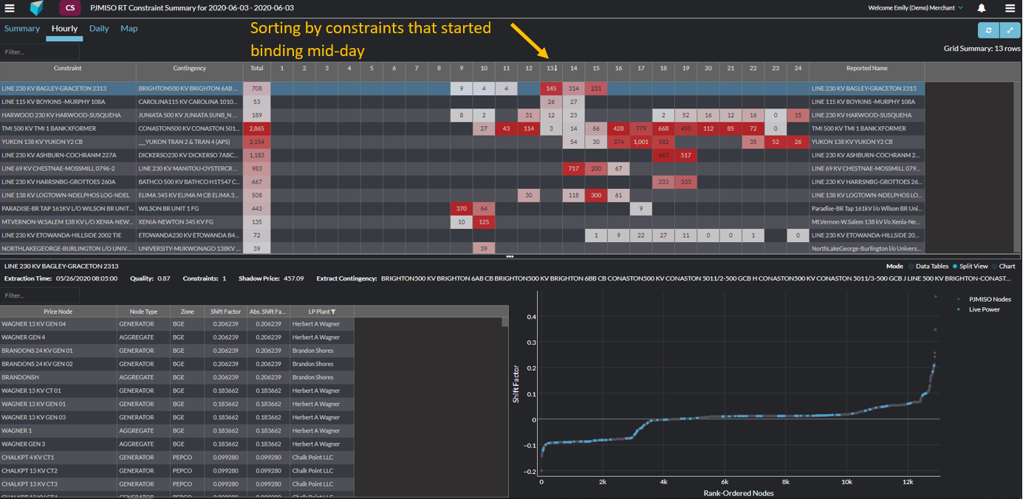Open the Daily tab
This screenshot has width=1023, height=499.
(x=99, y=29)
